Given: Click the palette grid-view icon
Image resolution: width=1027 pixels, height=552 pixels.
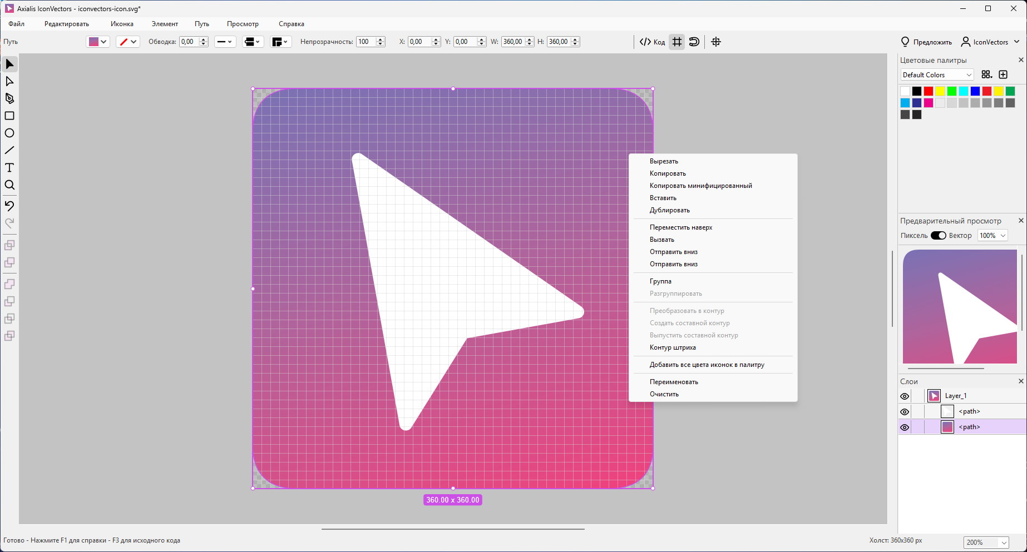Looking at the screenshot, I should [x=987, y=74].
